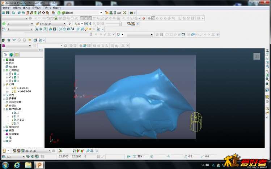The image size is (271, 169).
Task: Expand the 模型 tree node
Action: (4, 130)
